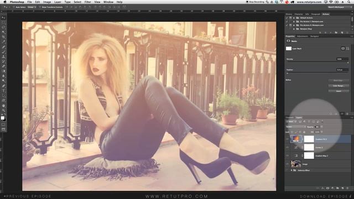This screenshot has height=199, width=354.
Task: Open the Filter menu
Action: tap(88, 2)
